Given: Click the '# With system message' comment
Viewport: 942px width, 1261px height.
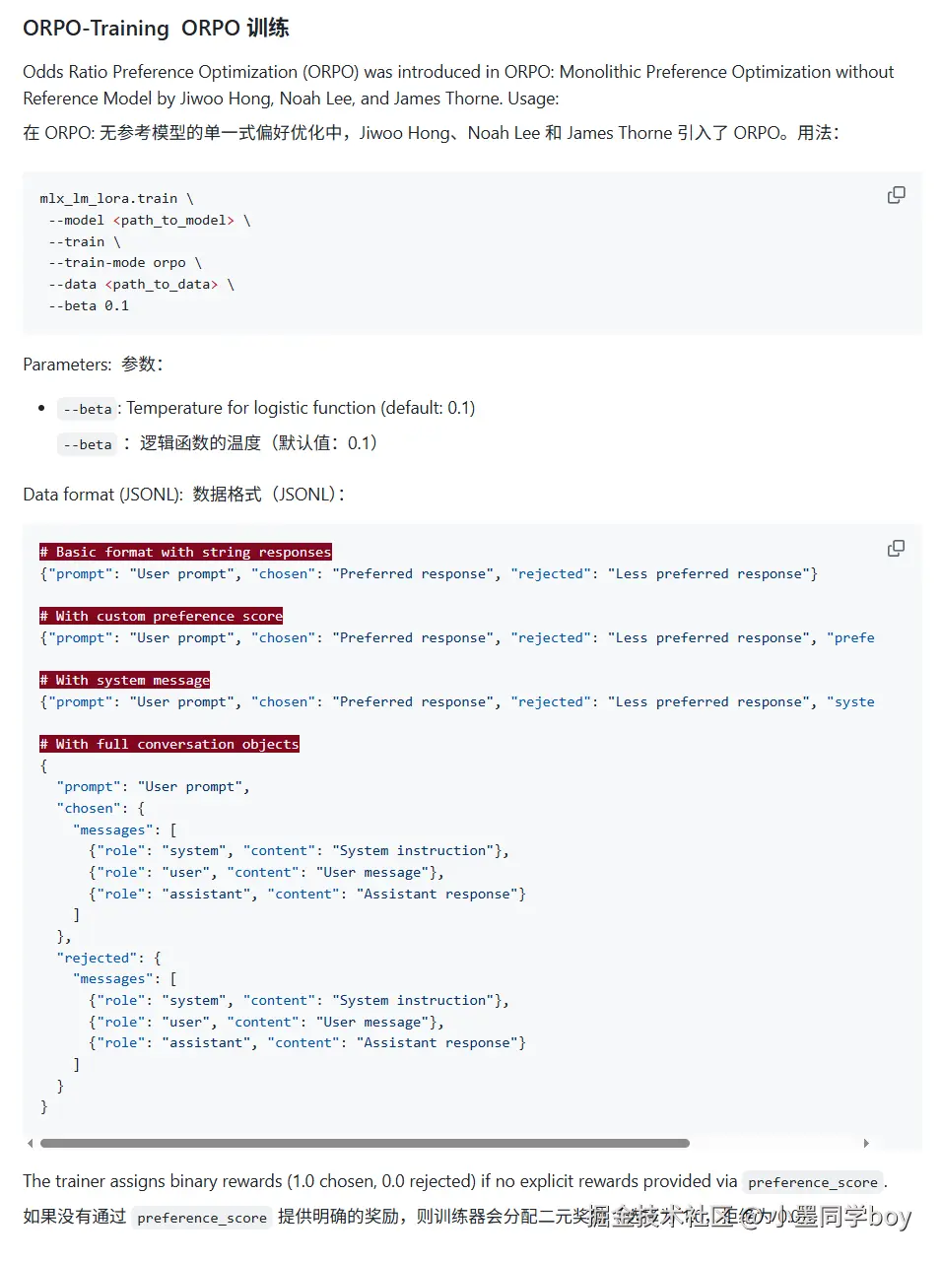Looking at the screenshot, I should [x=125, y=680].
